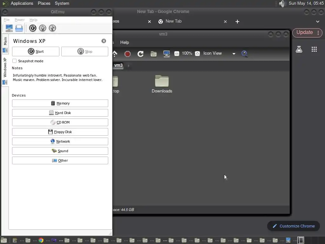Expand the Hard Disk device settings

coord(60,113)
